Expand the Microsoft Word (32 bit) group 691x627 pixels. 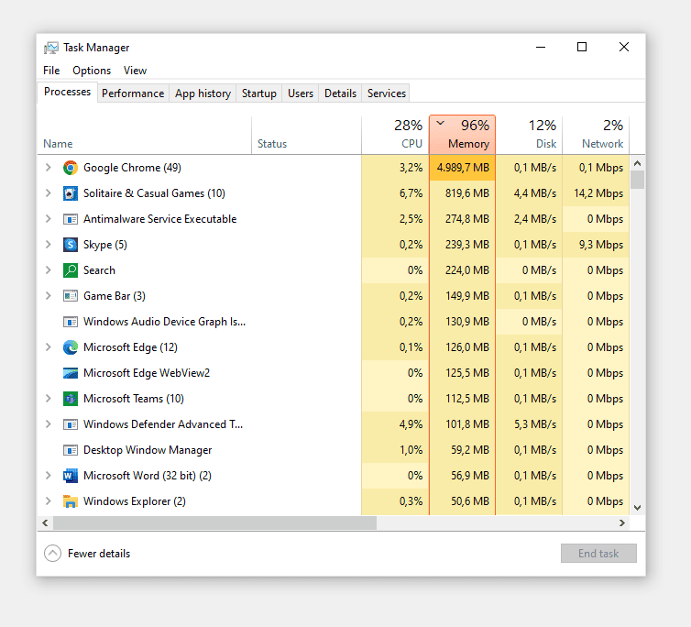click(49, 476)
